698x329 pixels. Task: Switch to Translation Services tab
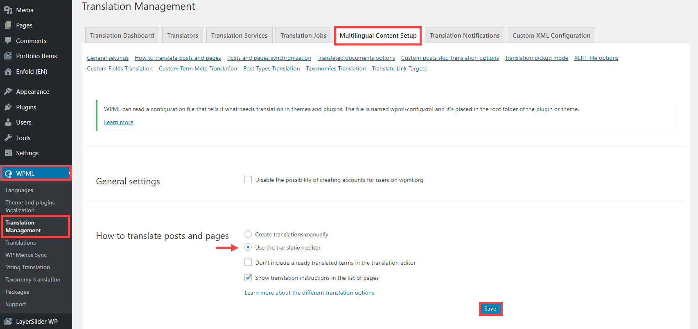tap(239, 35)
